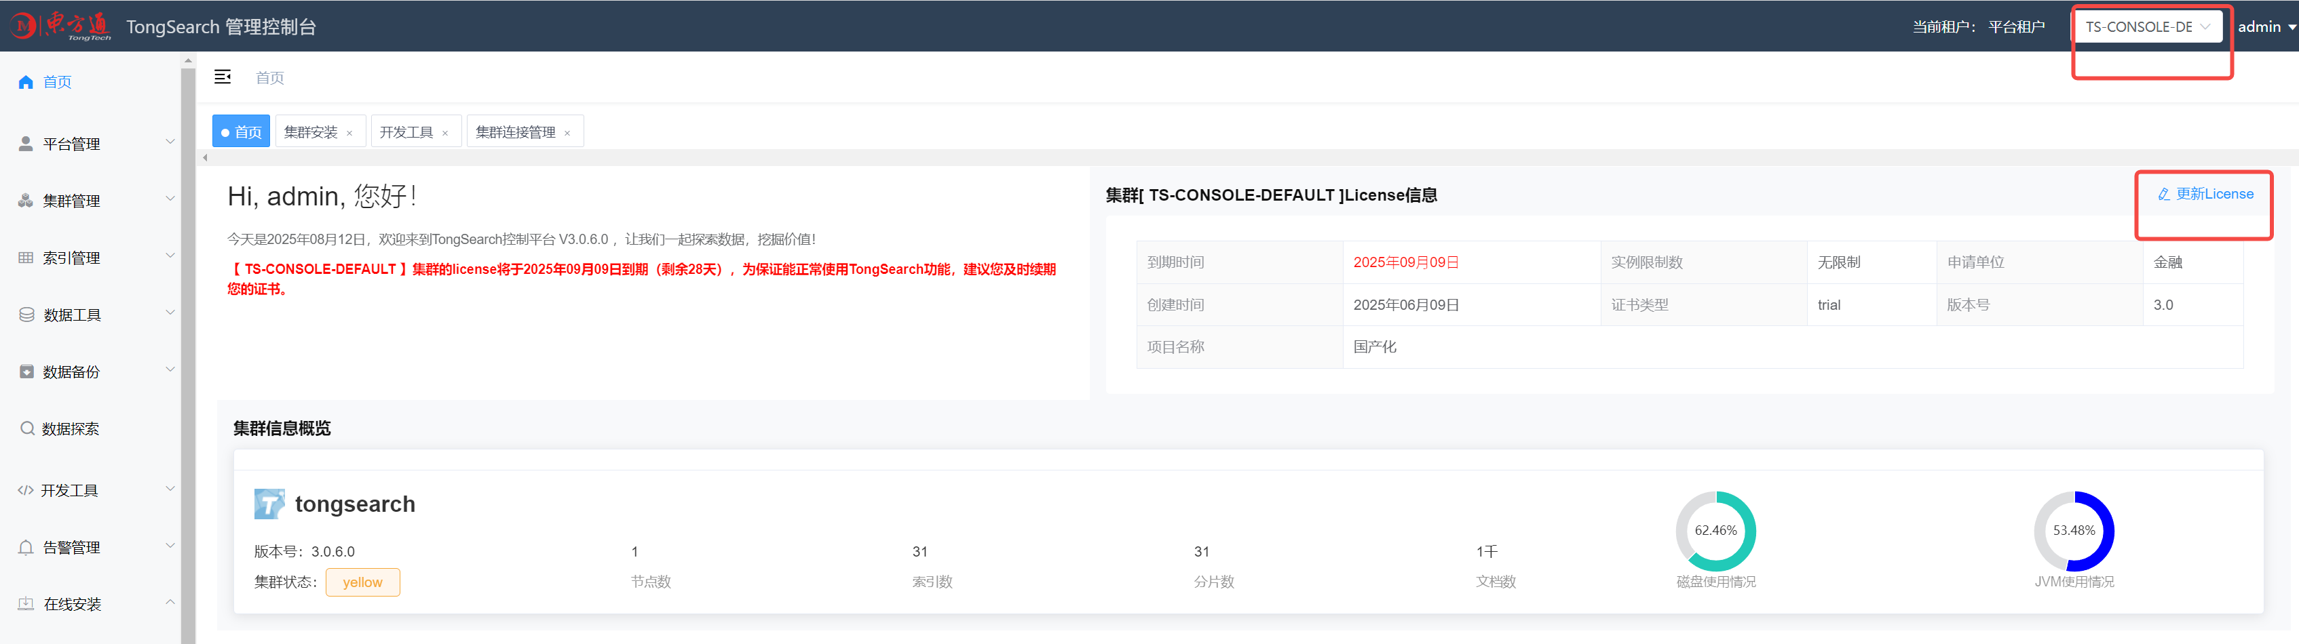Click the TongSearch 管理控制台 title

coord(221,26)
